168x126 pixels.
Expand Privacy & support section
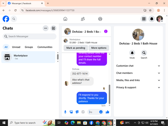(x=138, y=87)
